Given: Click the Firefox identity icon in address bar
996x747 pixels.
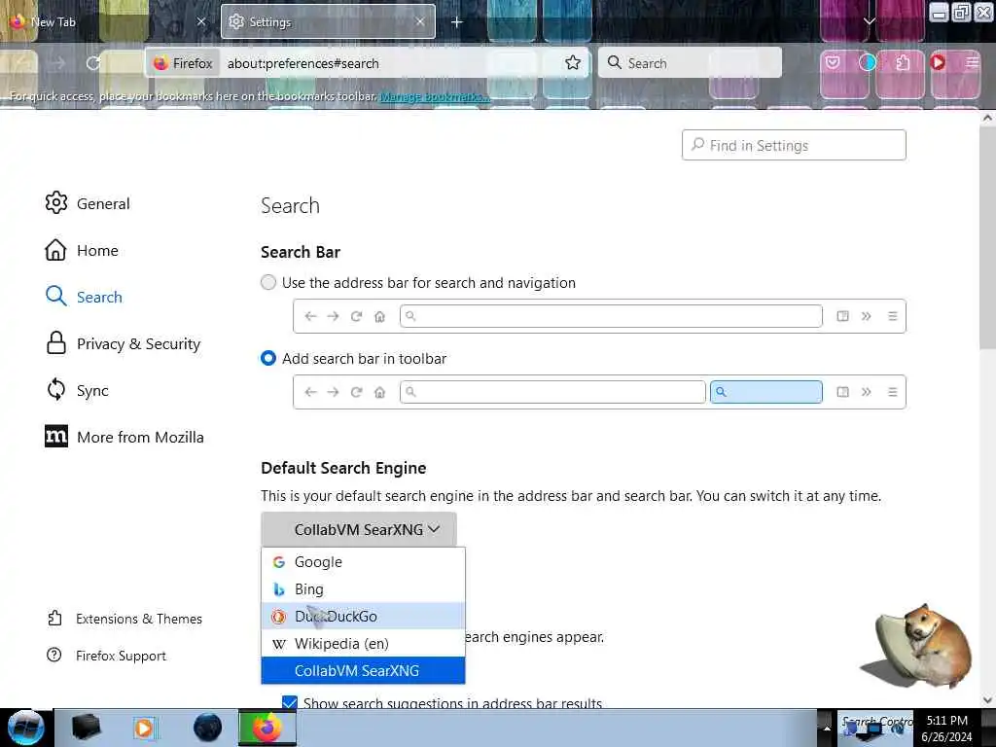Looking at the screenshot, I should point(184,63).
